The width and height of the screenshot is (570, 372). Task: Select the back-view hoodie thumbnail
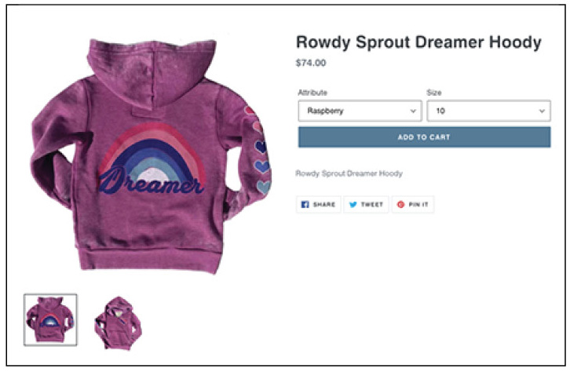50,319
